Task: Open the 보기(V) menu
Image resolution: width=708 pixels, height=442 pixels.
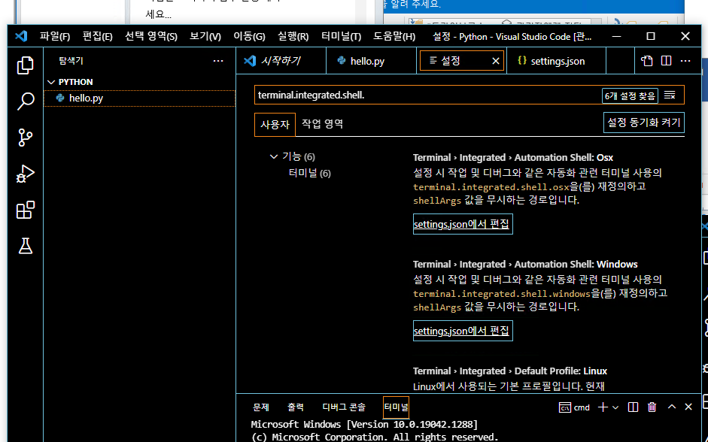Action: tap(205, 36)
